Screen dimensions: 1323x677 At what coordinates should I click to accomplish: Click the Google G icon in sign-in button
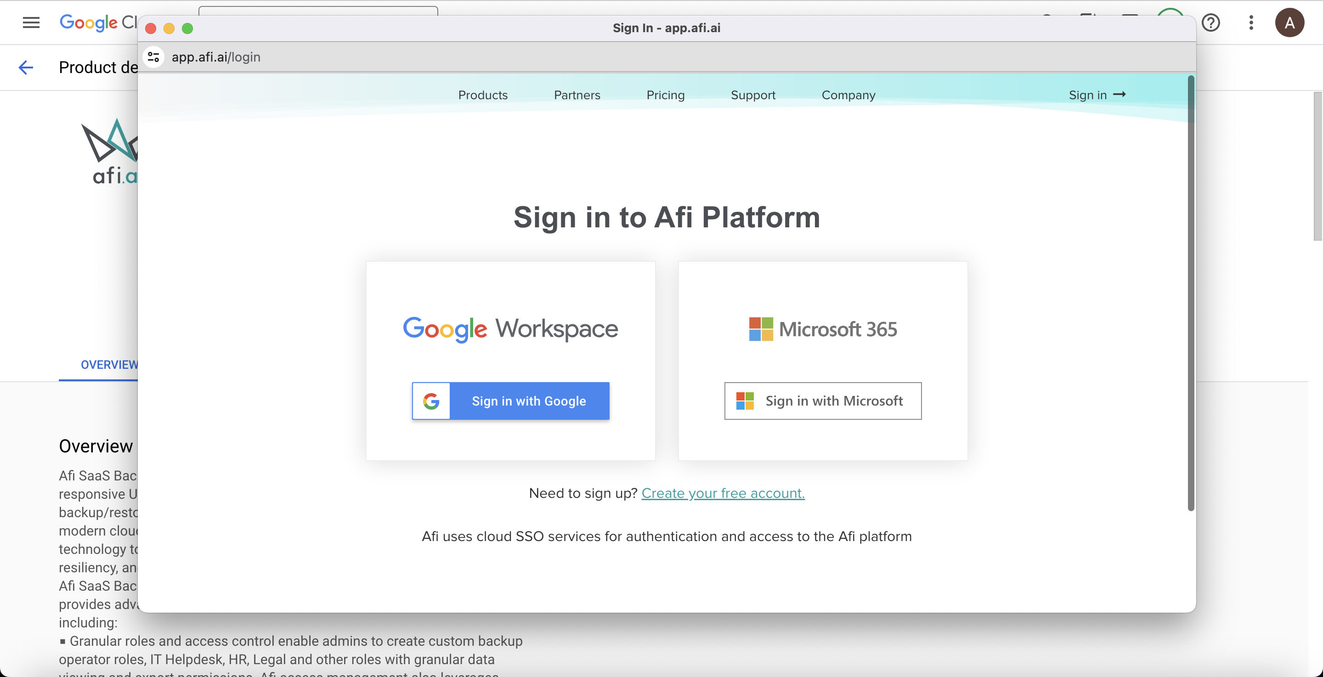[431, 401]
